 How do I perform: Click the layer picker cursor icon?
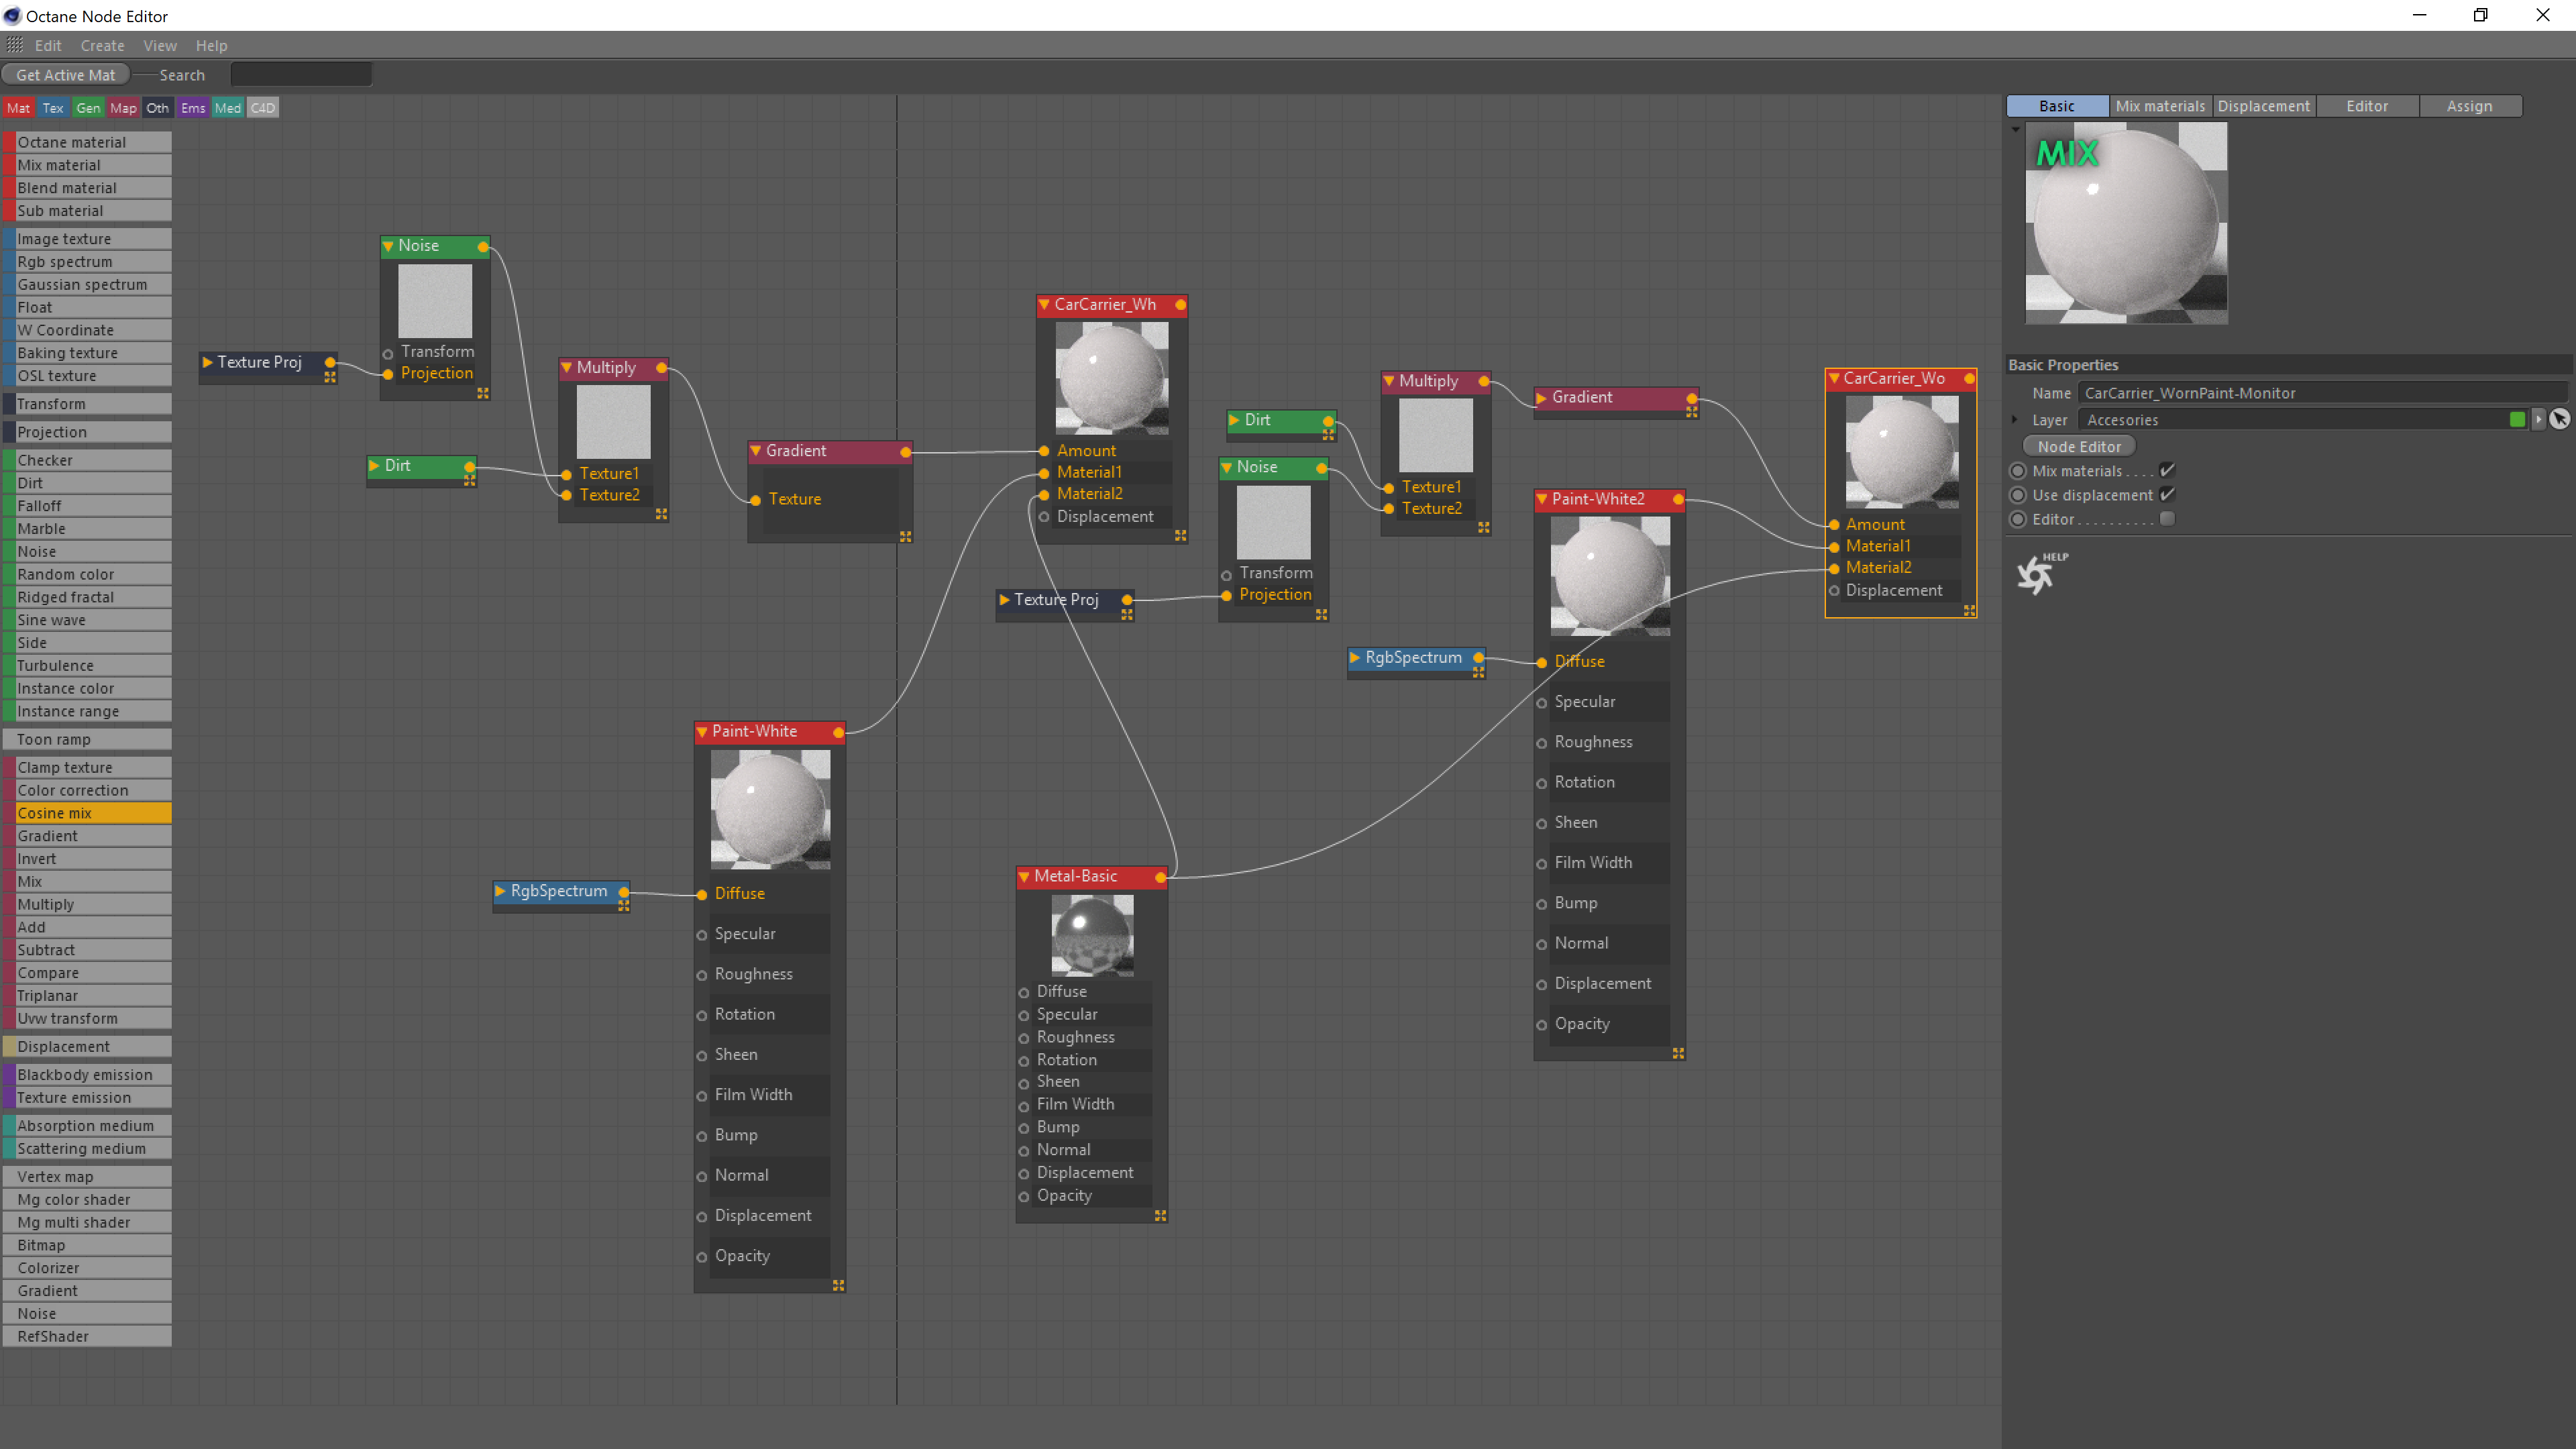(x=2559, y=420)
